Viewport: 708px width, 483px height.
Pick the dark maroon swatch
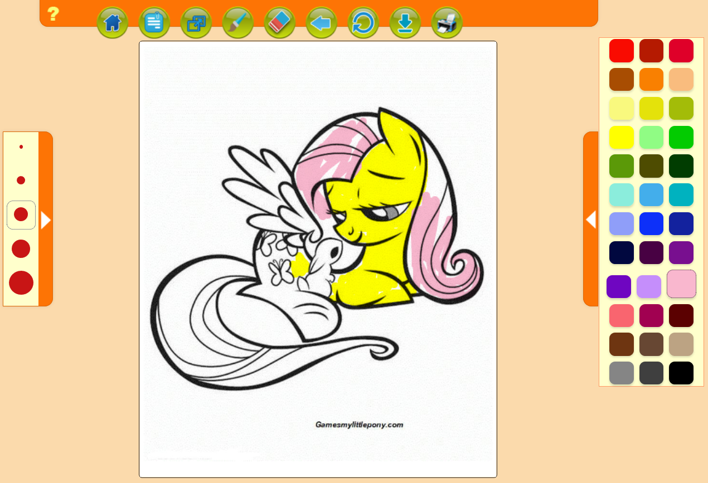(681, 316)
